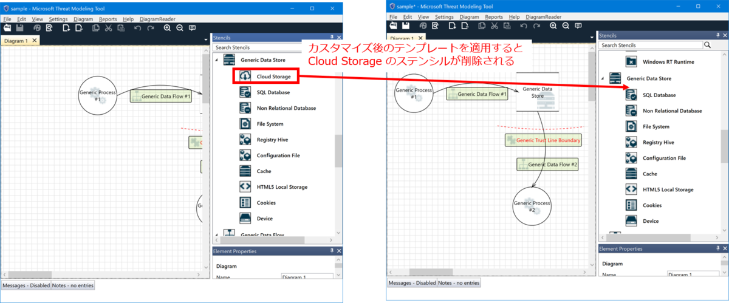This screenshot has height=303, width=729.
Task: Switch to Design view icon in left window
Action: (x=38, y=27)
